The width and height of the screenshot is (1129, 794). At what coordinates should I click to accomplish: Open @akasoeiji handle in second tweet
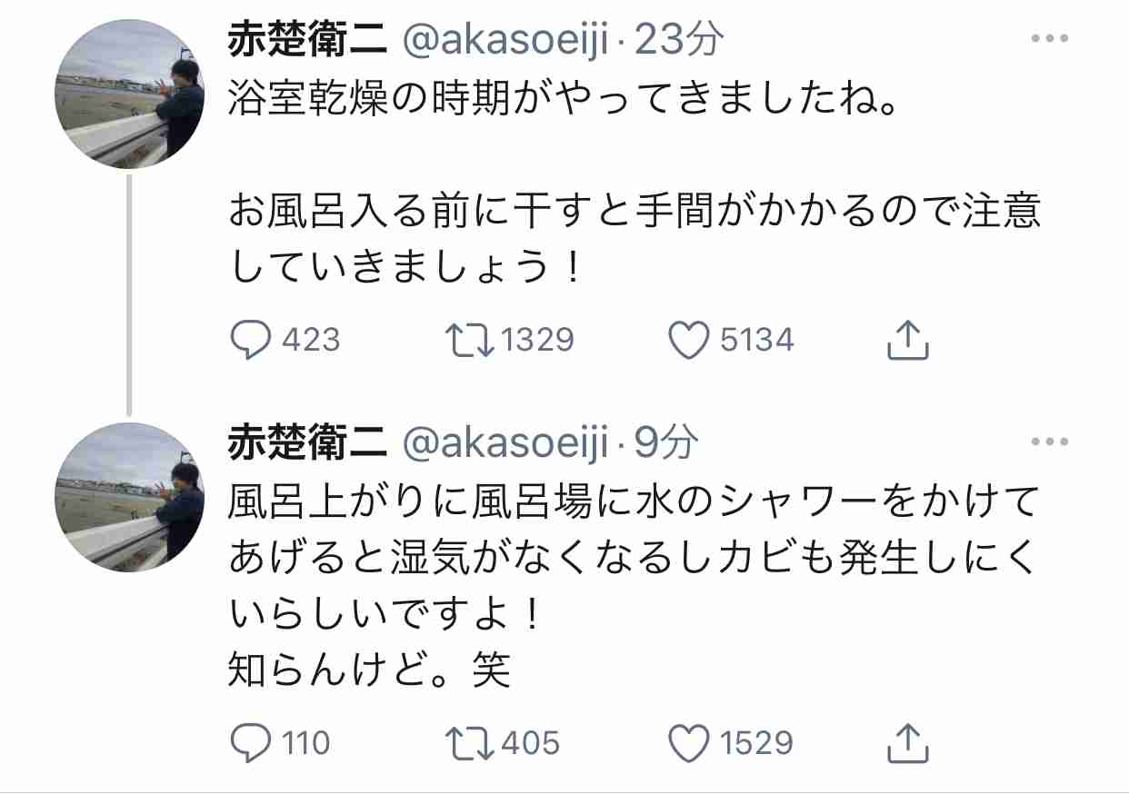click(x=505, y=443)
